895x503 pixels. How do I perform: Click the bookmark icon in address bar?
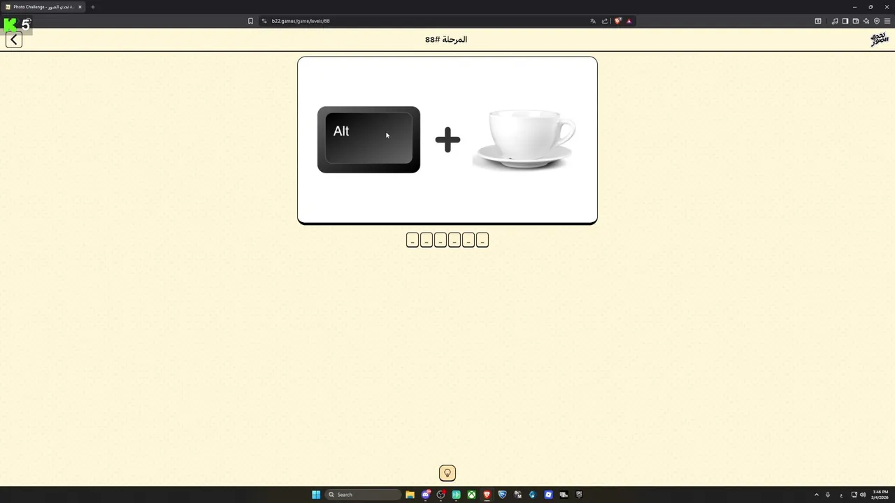(250, 21)
